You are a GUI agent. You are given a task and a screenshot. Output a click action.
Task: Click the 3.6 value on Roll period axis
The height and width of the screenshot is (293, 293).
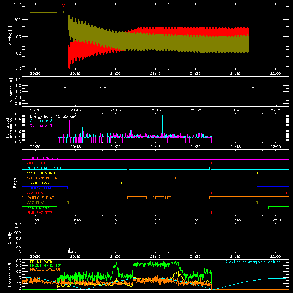click(18, 103)
